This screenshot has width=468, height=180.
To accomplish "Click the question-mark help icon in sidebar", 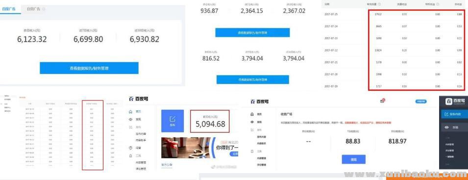I will click(130, 148).
